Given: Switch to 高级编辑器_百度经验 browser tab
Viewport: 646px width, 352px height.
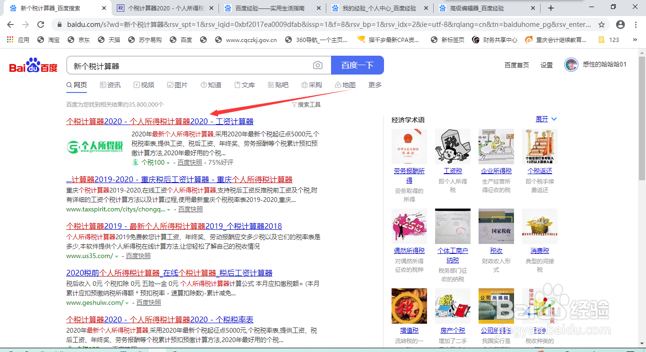Looking at the screenshot, I should point(487,8).
